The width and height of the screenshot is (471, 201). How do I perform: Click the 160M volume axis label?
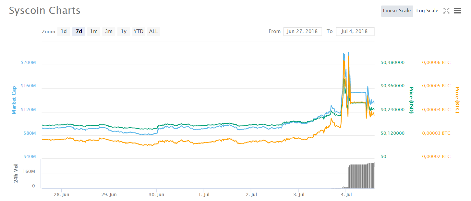[29, 171]
